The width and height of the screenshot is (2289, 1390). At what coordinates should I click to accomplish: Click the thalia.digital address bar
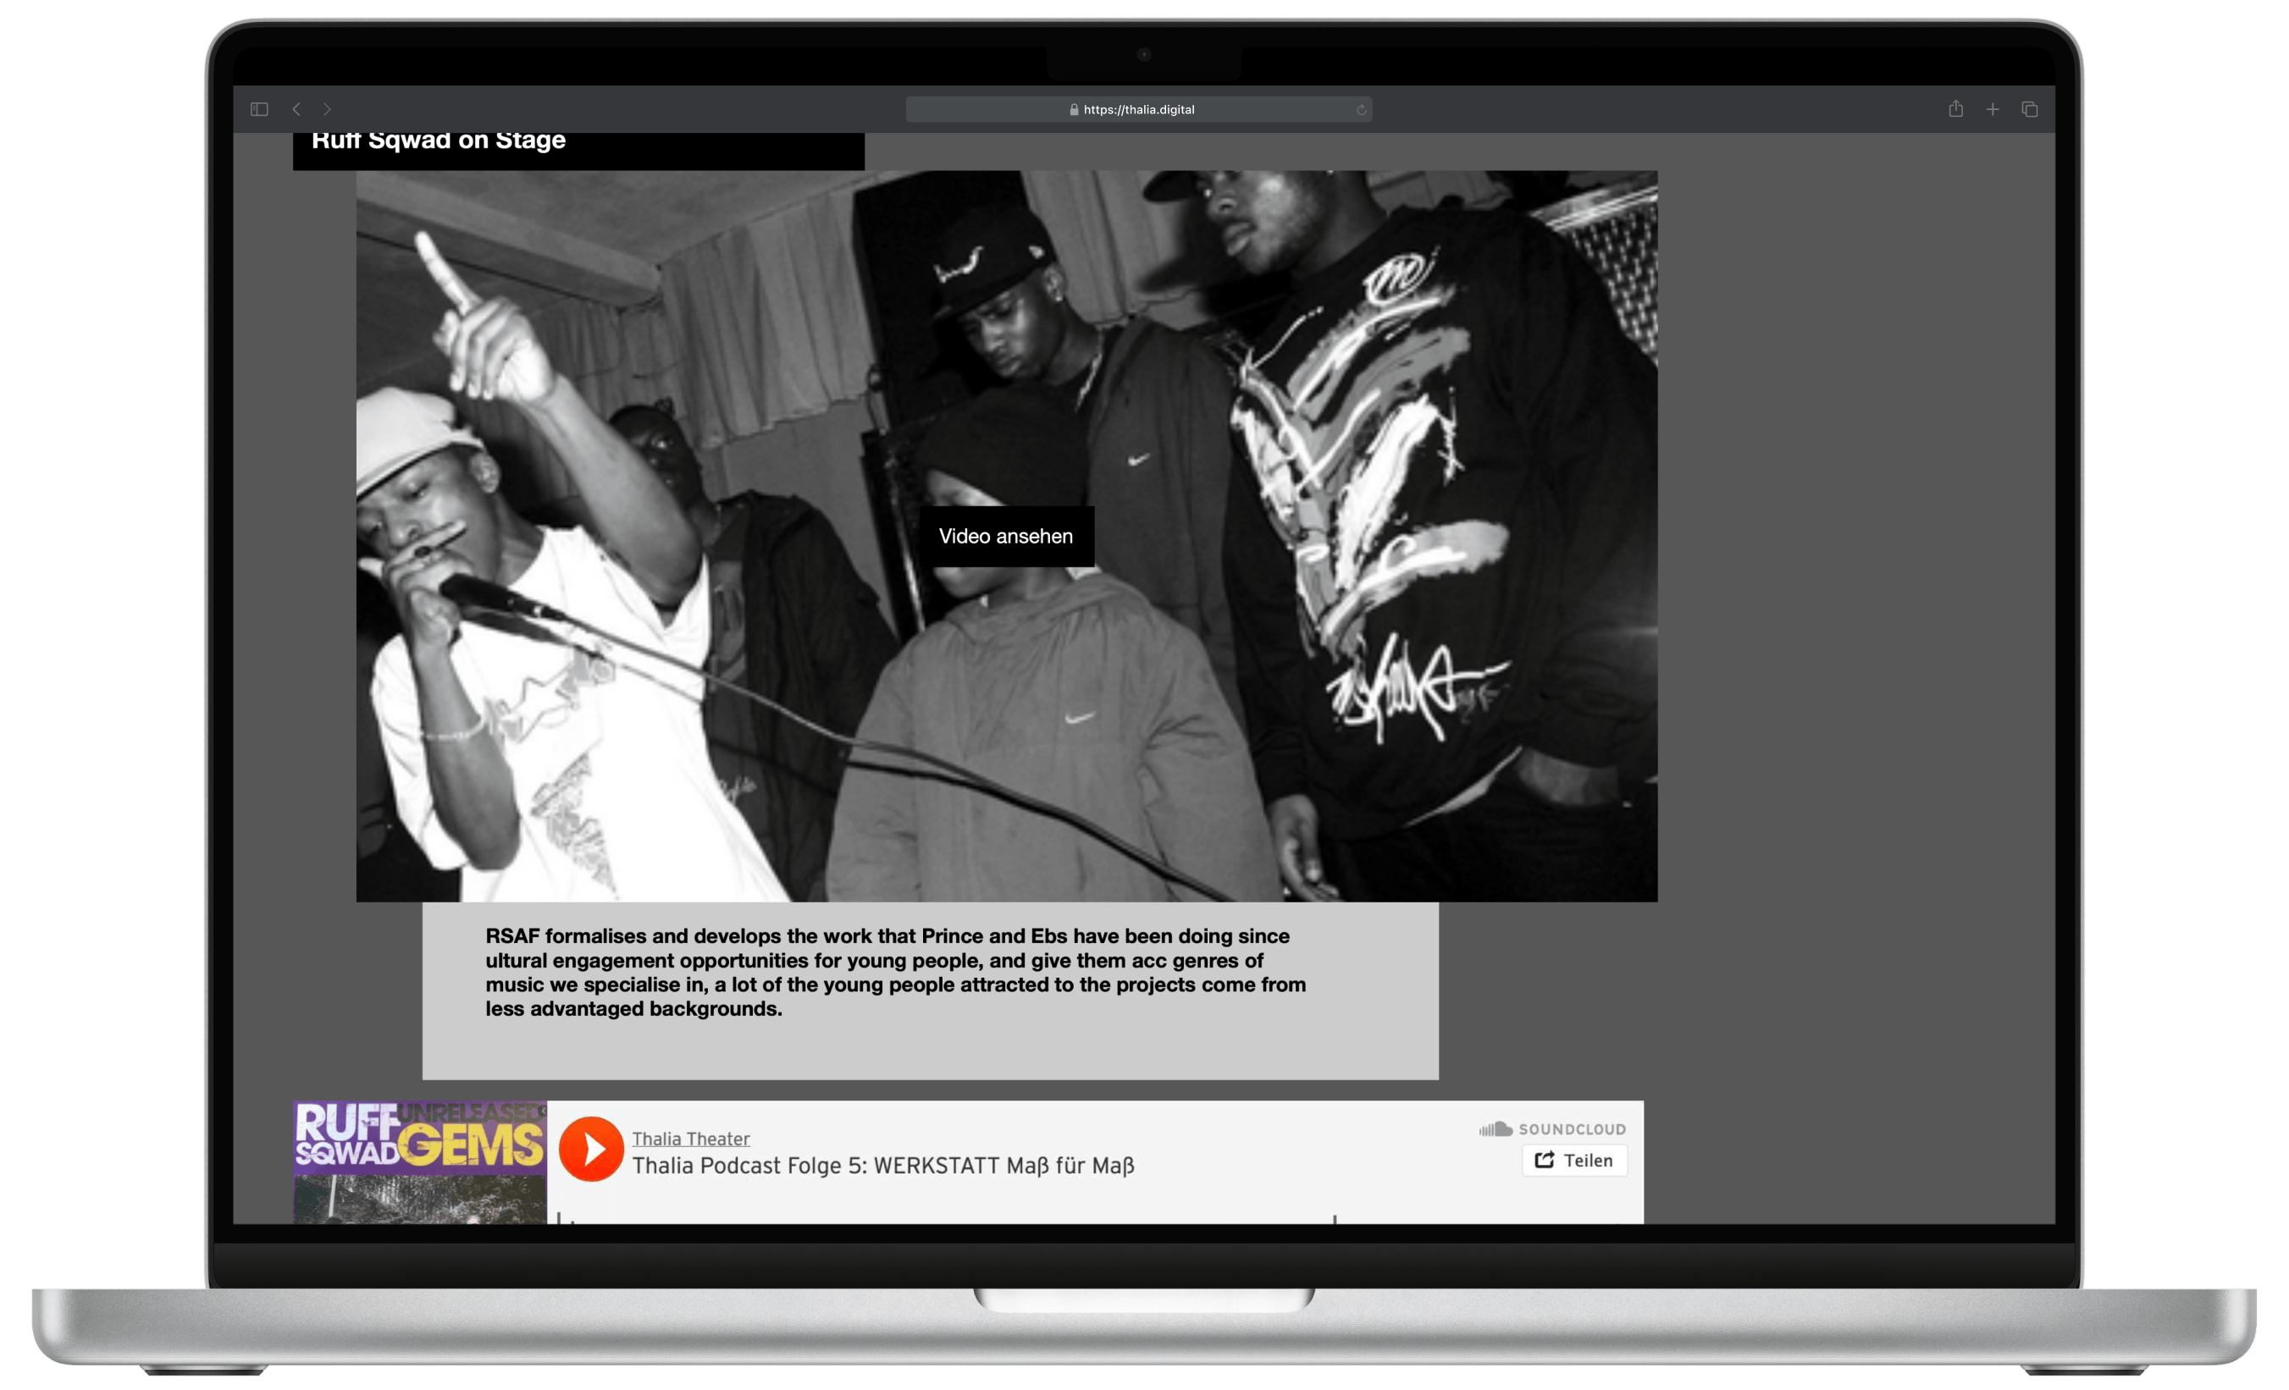pyautogui.click(x=1139, y=109)
